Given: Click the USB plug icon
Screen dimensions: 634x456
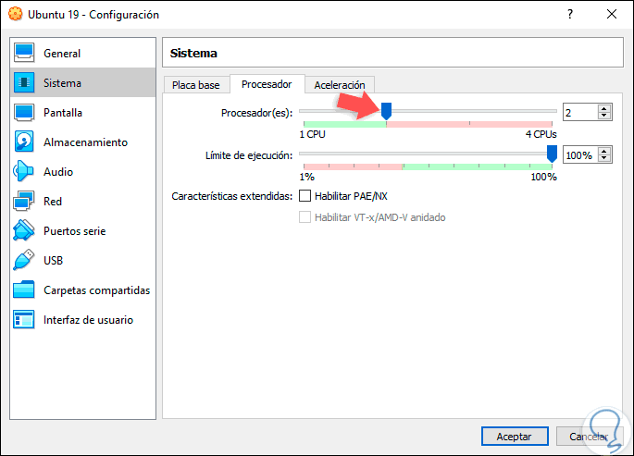Looking at the screenshot, I should 24,260.
